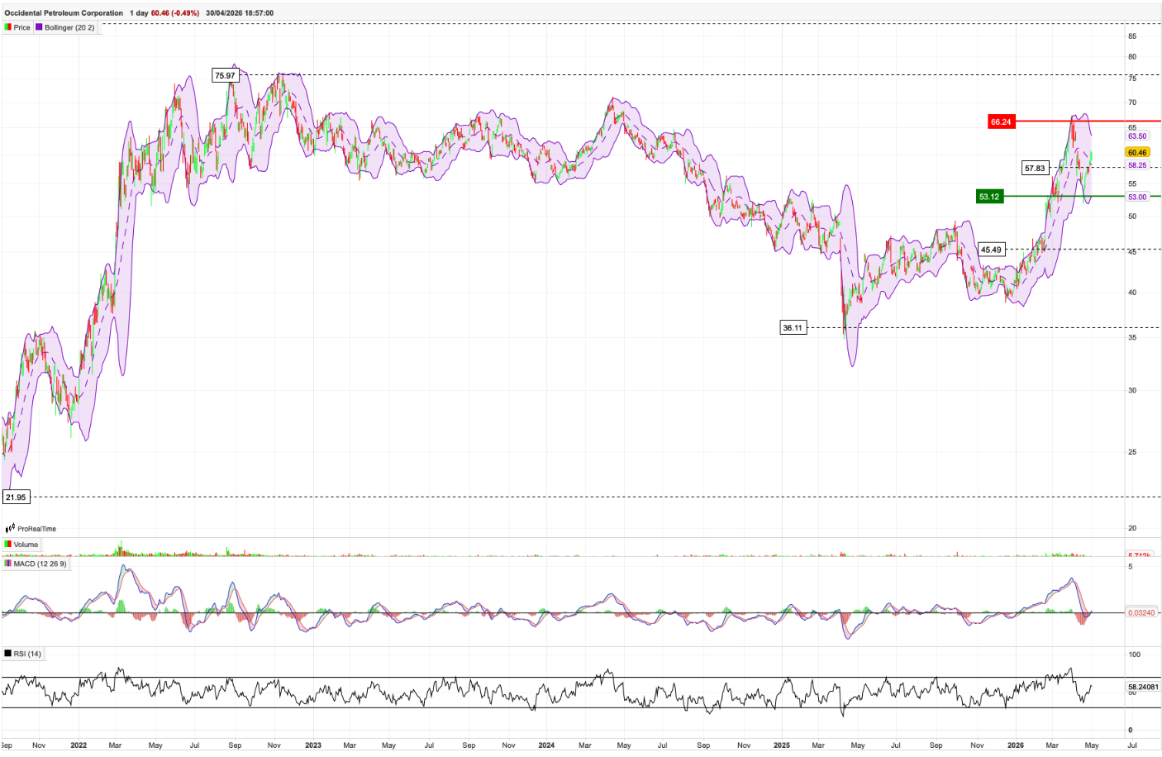Open the MACD (12 26 9) indicator label
1162x757 pixels.
(x=40, y=564)
